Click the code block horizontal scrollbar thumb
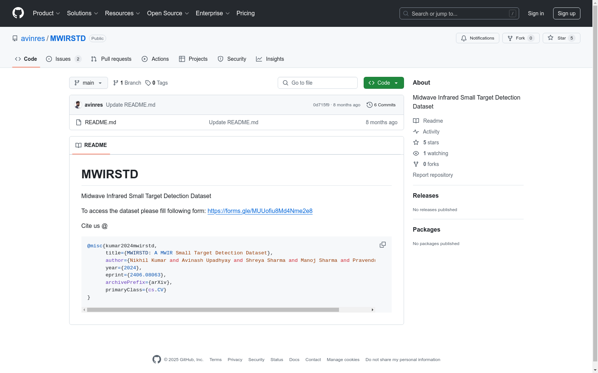This screenshot has height=373, width=598. click(213, 310)
